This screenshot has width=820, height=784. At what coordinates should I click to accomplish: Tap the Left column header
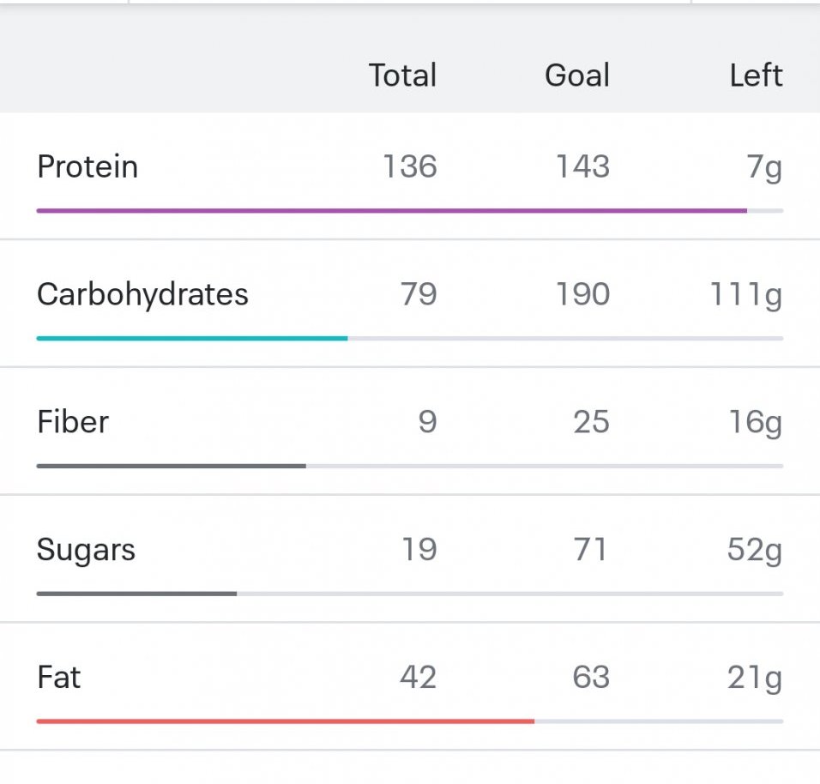[756, 75]
